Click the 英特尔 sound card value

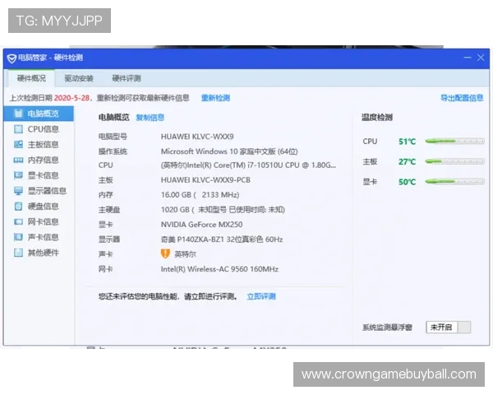tap(185, 254)
